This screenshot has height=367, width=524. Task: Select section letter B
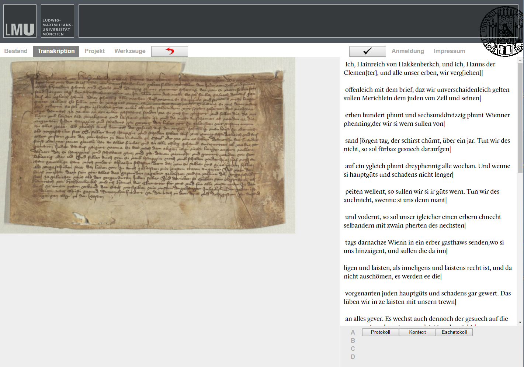click(x=353, y=340)
